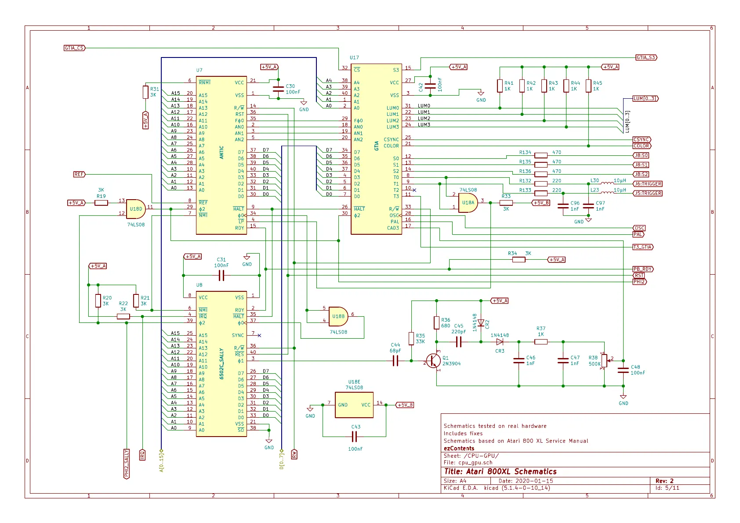Click the R132 220 resistor symbol
This screenshot has width=740, height=523.
(541, 184)
